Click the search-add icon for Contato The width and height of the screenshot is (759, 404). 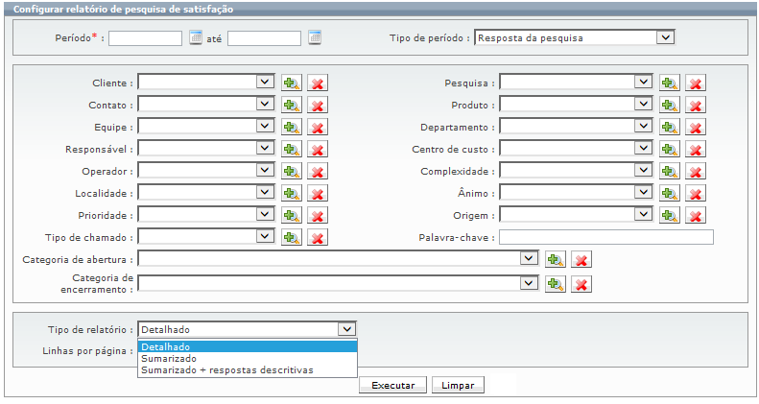coord(292,105)
